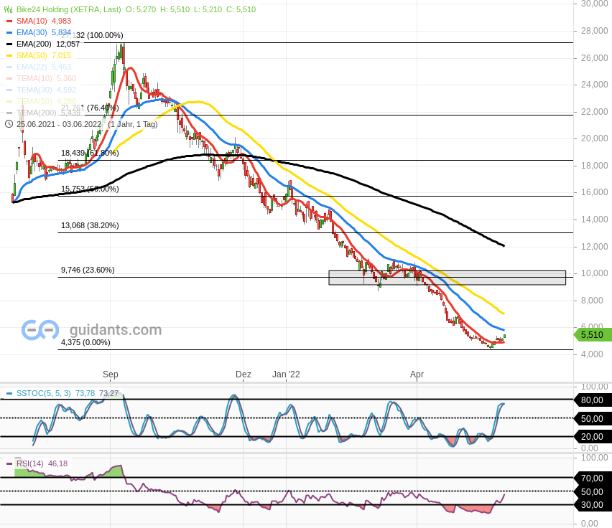
Task: Click the yellow SMA(50) legend color marker
Action: (x=9, y=56)
